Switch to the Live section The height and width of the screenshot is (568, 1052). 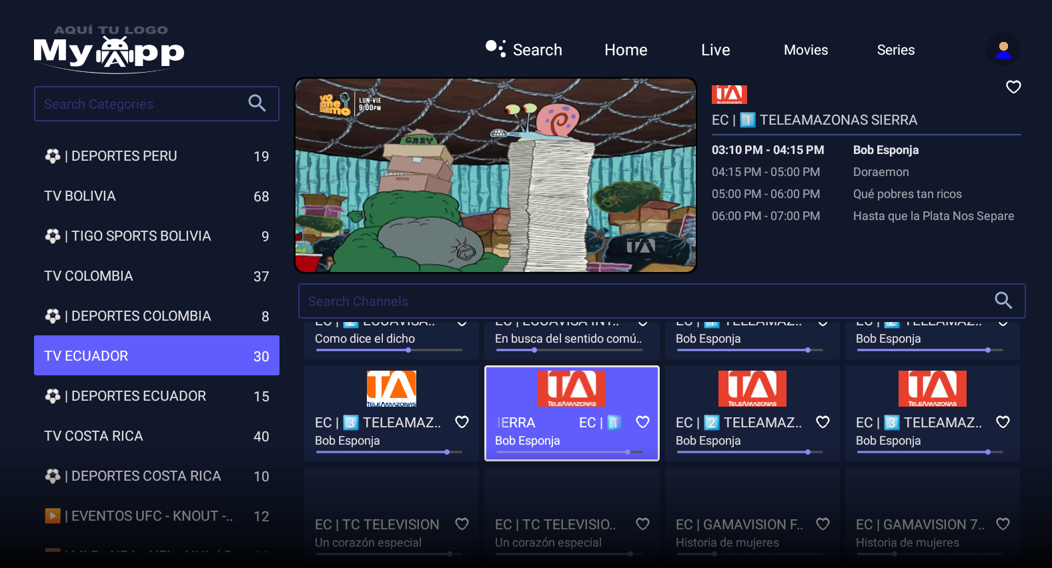[716, 50]
